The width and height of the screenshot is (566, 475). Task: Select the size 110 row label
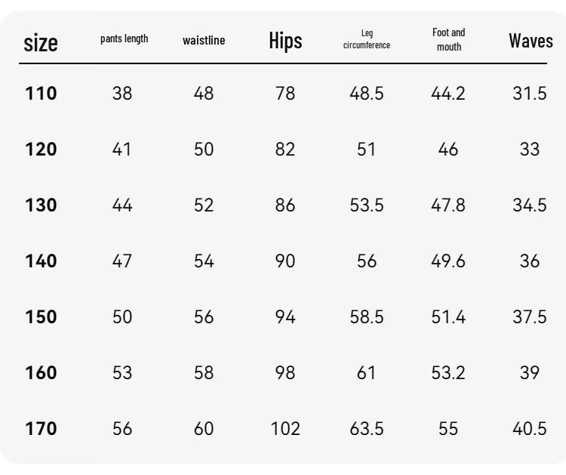(41, 93)
